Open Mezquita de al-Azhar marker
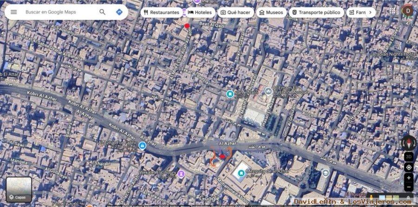Image resolution: width=418 pixels, height=207 pixels. coord(241,174)
